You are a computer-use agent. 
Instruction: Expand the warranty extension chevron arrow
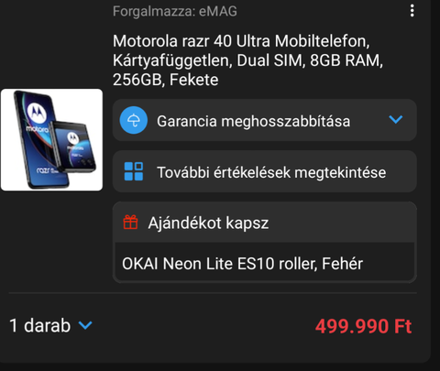pos(396,119)
